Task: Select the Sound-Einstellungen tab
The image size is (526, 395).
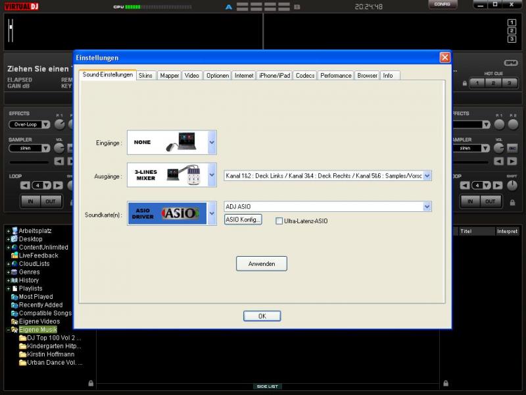Action: (x=108, y=74)
